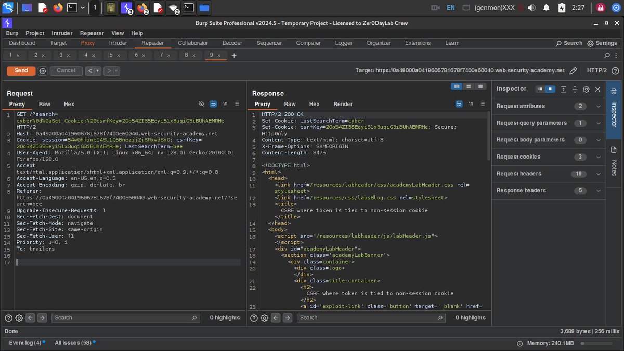The height and width of the screenshot is (351, 624).
Task: Switch to the Decoder tab
Action: pyautogui.click(x=232, y=43)
